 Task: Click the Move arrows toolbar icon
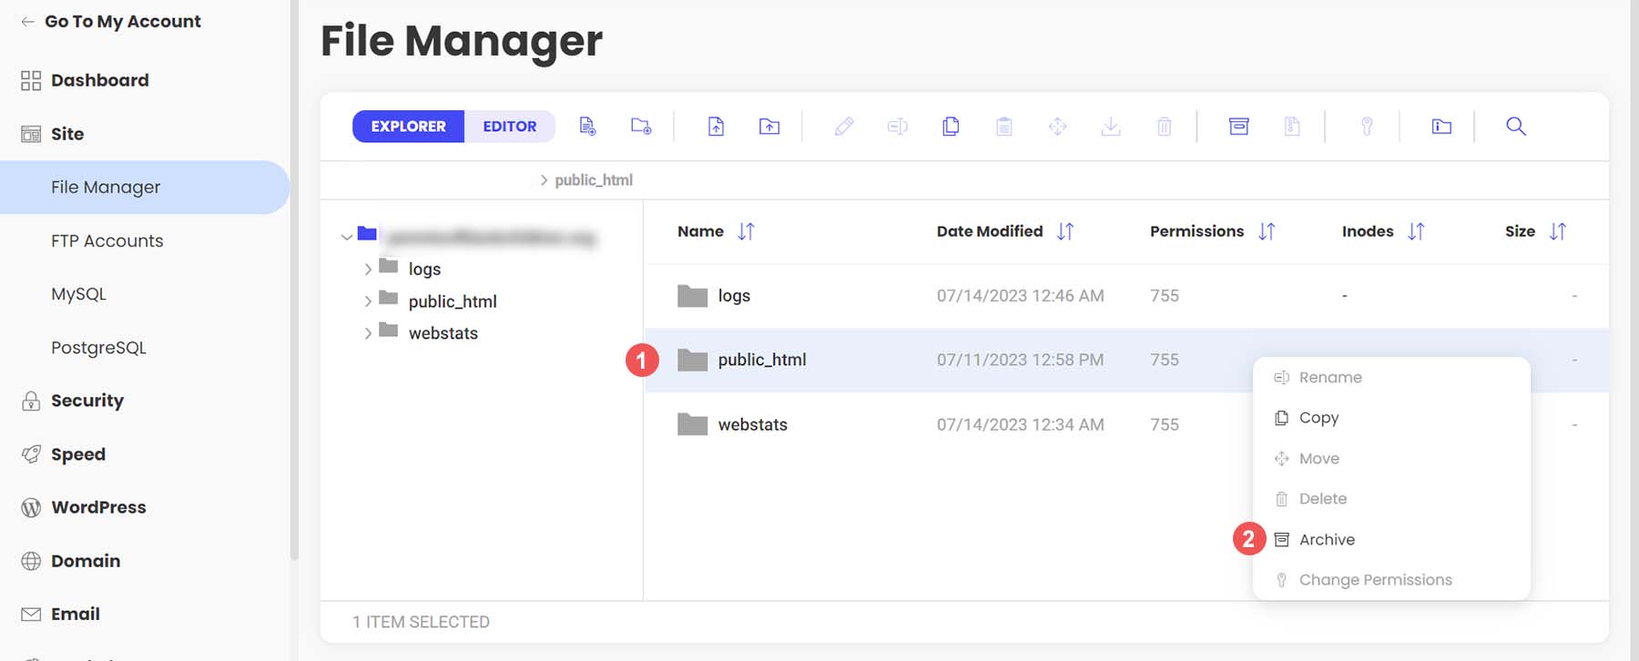[1057, 127]
